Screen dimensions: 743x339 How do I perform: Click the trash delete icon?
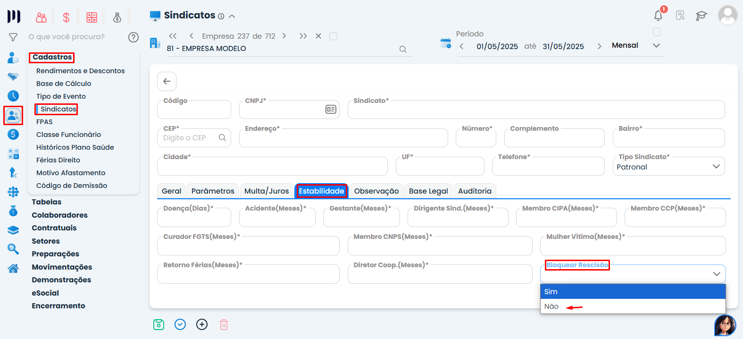(224, 324)
